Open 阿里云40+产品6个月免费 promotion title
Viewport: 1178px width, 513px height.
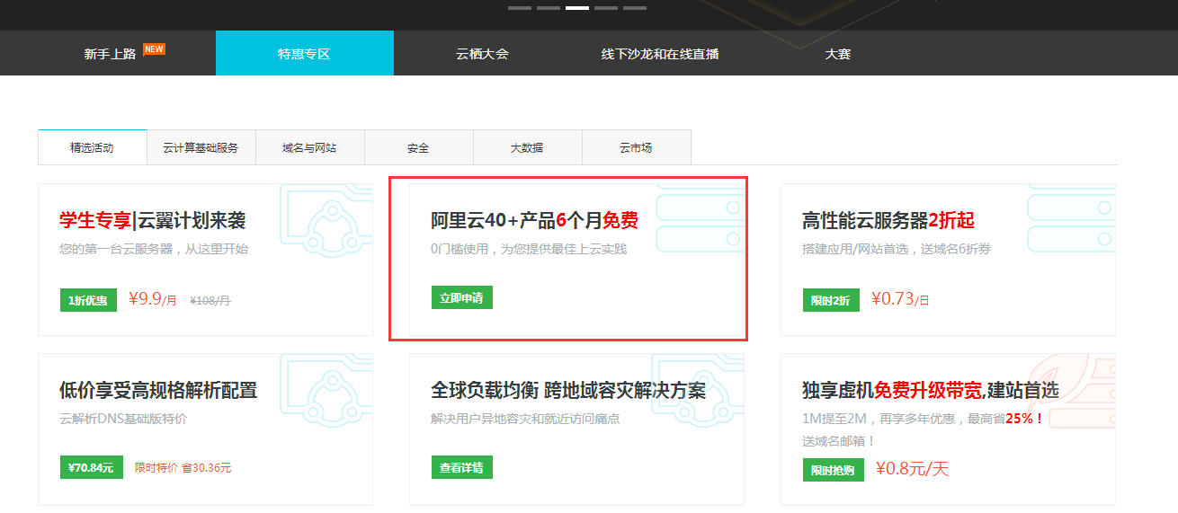[x=535, y=220]
